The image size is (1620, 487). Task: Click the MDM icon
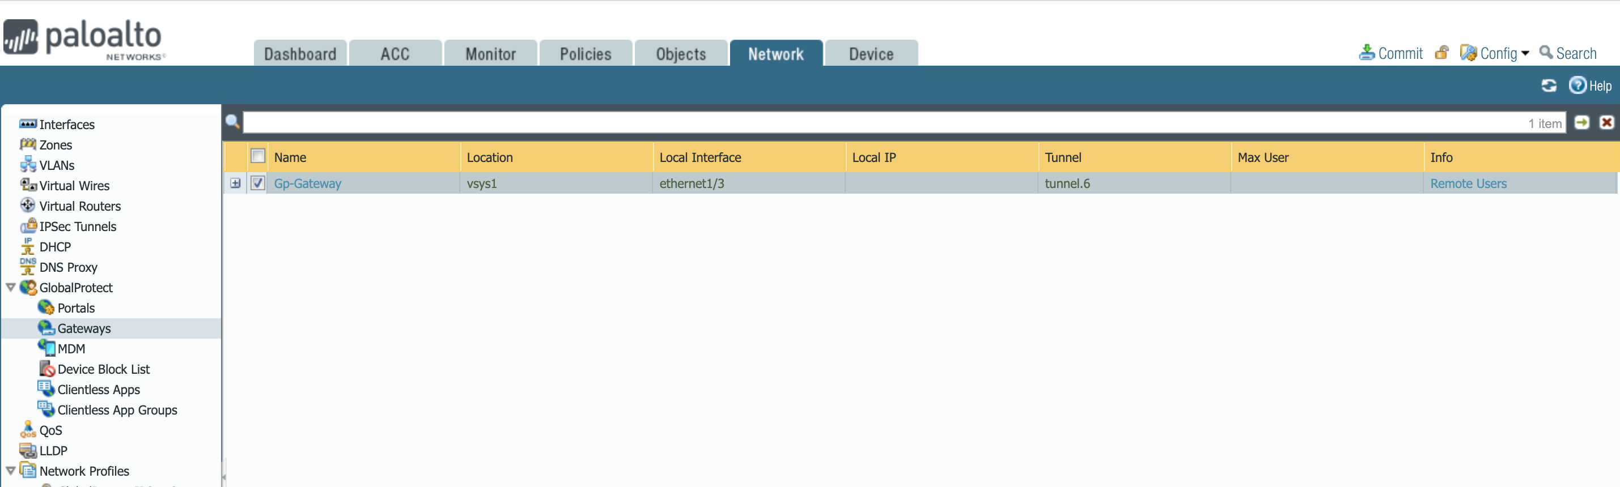pyautogui.click(x=46, y=348)
